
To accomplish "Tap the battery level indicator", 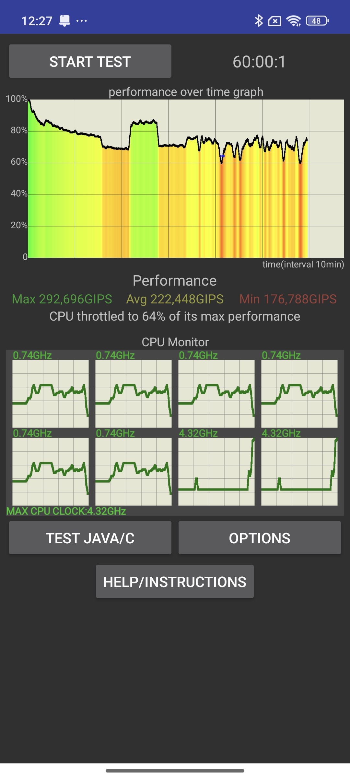I will tap(317, 21).
